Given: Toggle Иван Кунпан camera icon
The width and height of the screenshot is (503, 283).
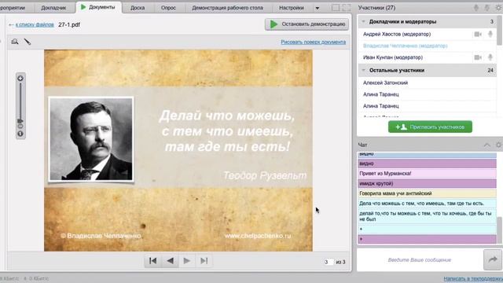Looking at the screenshot, I should tap(478, 57).
